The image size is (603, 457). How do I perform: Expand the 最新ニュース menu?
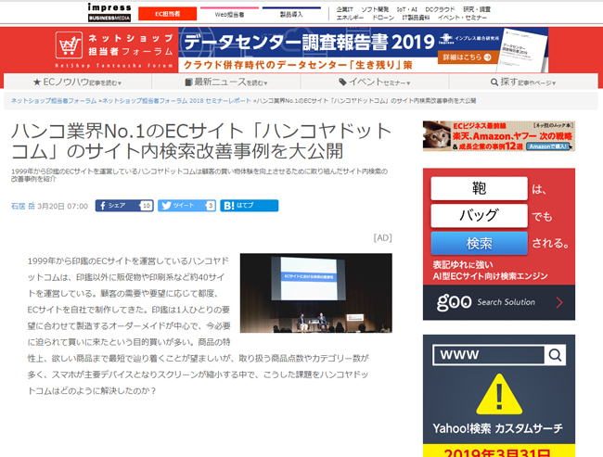pos(226,82)
